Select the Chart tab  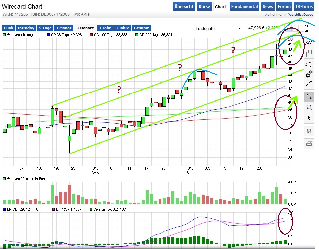coord(221,7)
